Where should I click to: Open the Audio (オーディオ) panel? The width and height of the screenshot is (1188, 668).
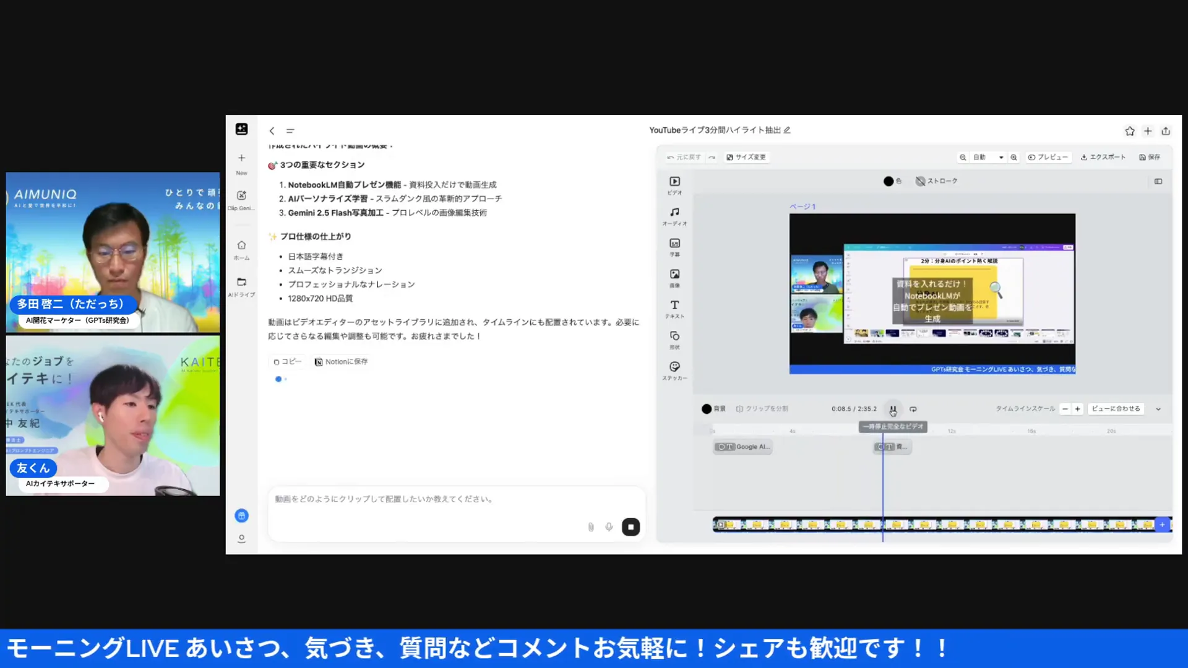tap(674, 216)
